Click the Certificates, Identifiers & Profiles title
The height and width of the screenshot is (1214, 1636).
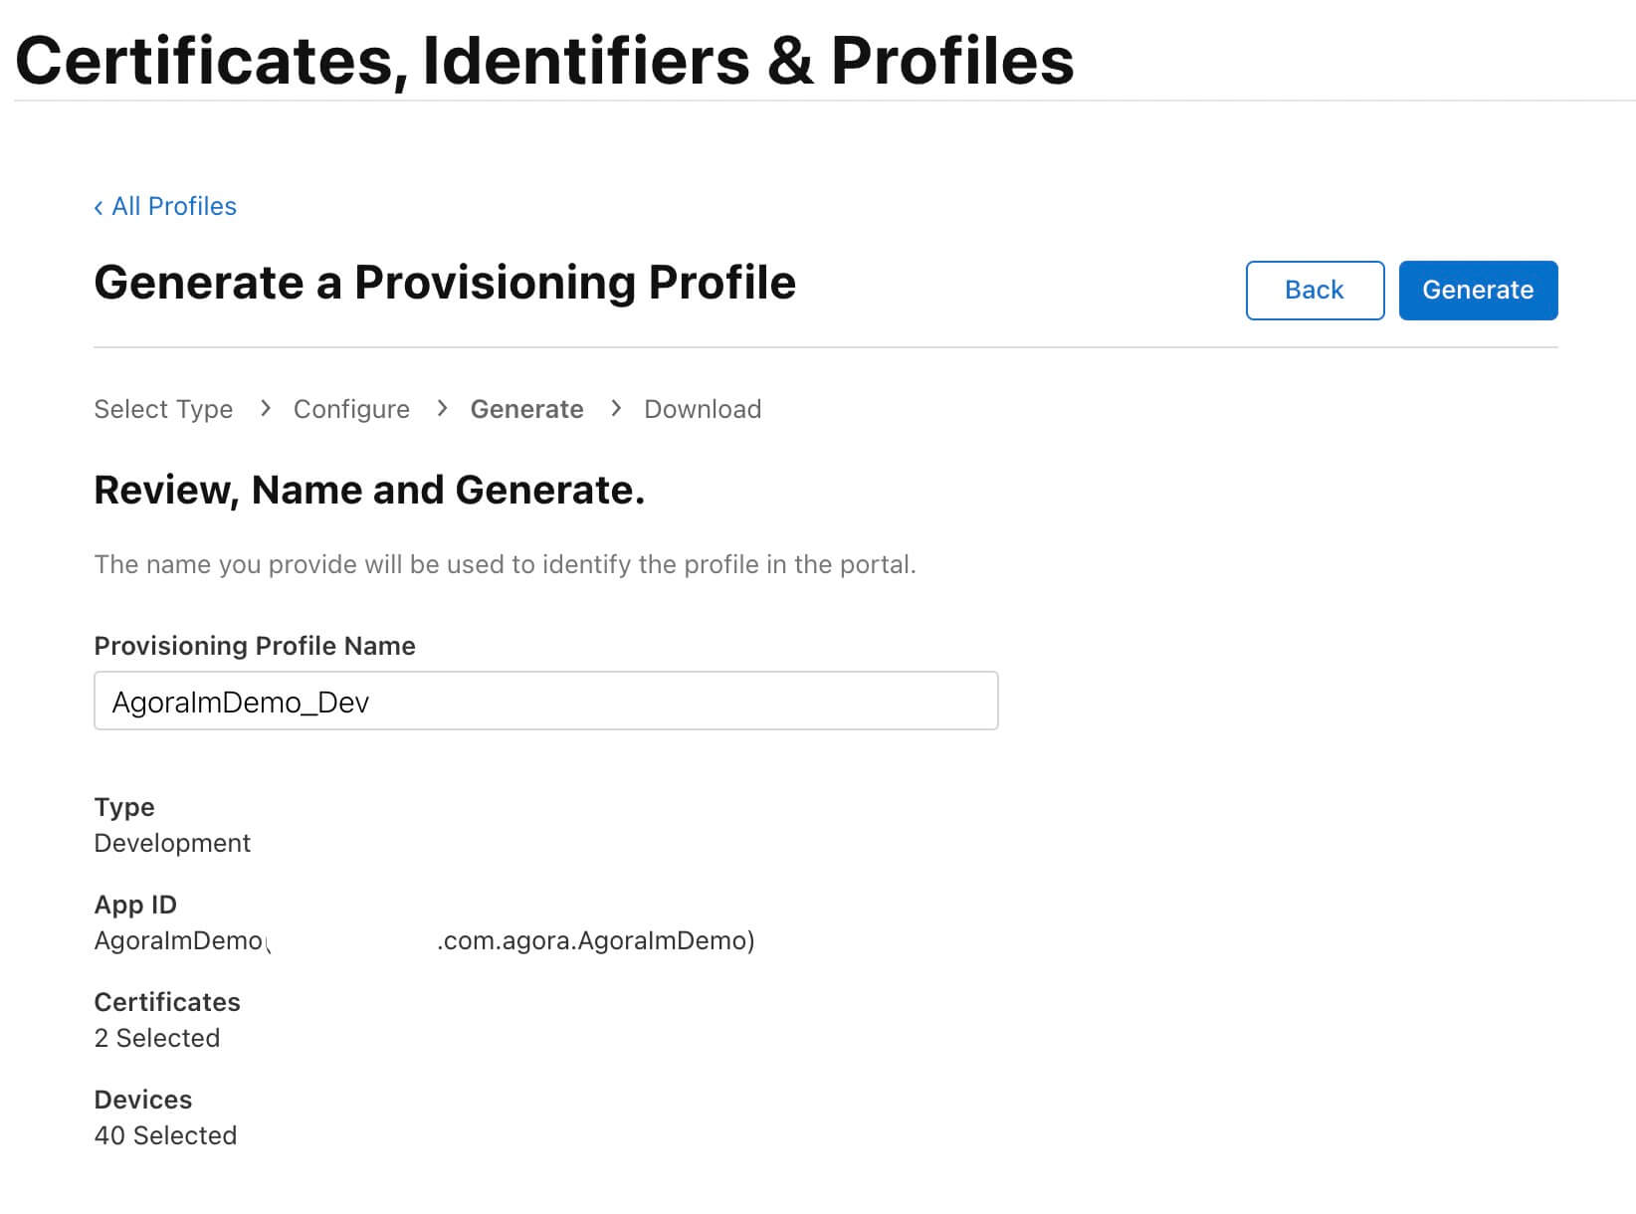(x=544, y=60)
